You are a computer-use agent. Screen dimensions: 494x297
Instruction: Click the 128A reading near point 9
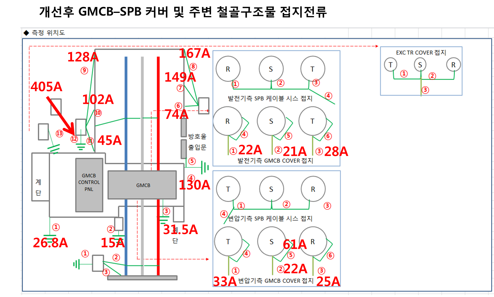tap(83, 57)
